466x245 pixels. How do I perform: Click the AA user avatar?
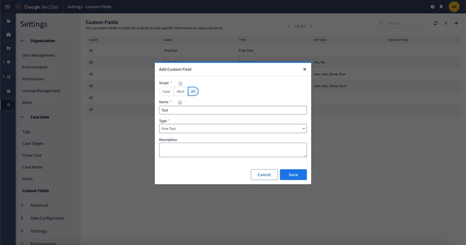[x=454, y=7]
